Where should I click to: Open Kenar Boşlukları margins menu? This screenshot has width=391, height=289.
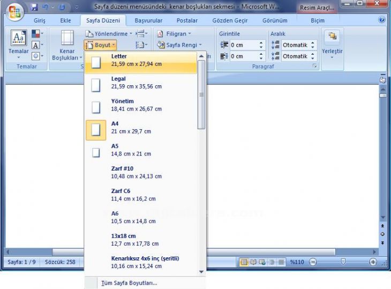tap(67, 46)
